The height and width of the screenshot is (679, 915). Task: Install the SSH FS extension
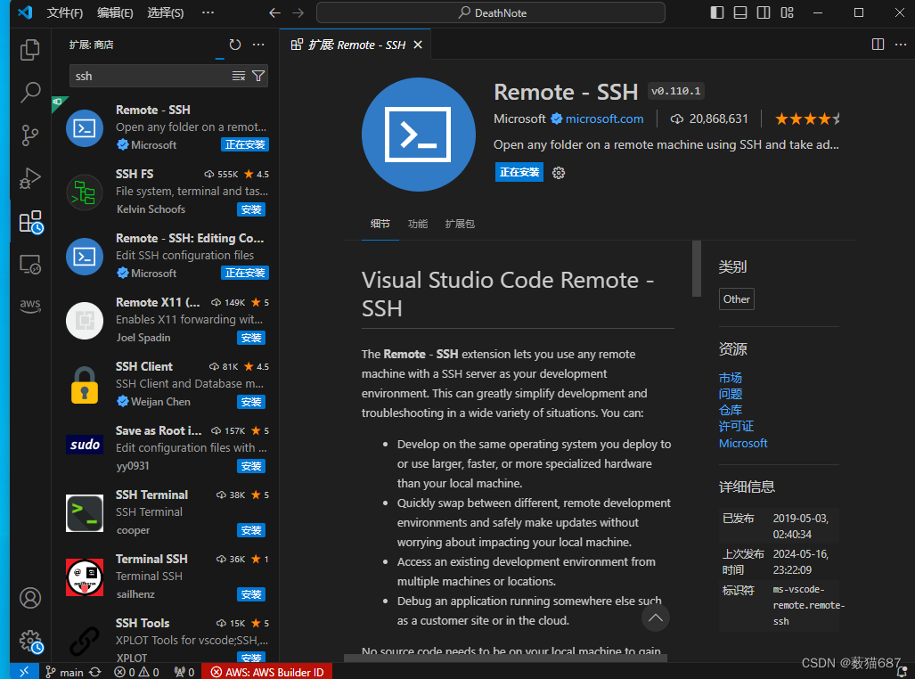point(251,209)
